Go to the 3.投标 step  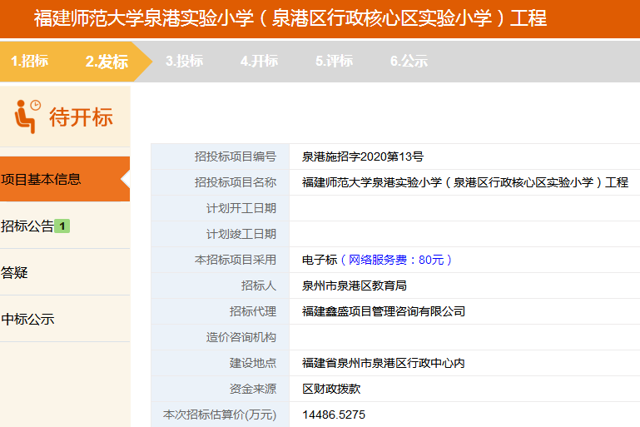click(x=185, y=62)
